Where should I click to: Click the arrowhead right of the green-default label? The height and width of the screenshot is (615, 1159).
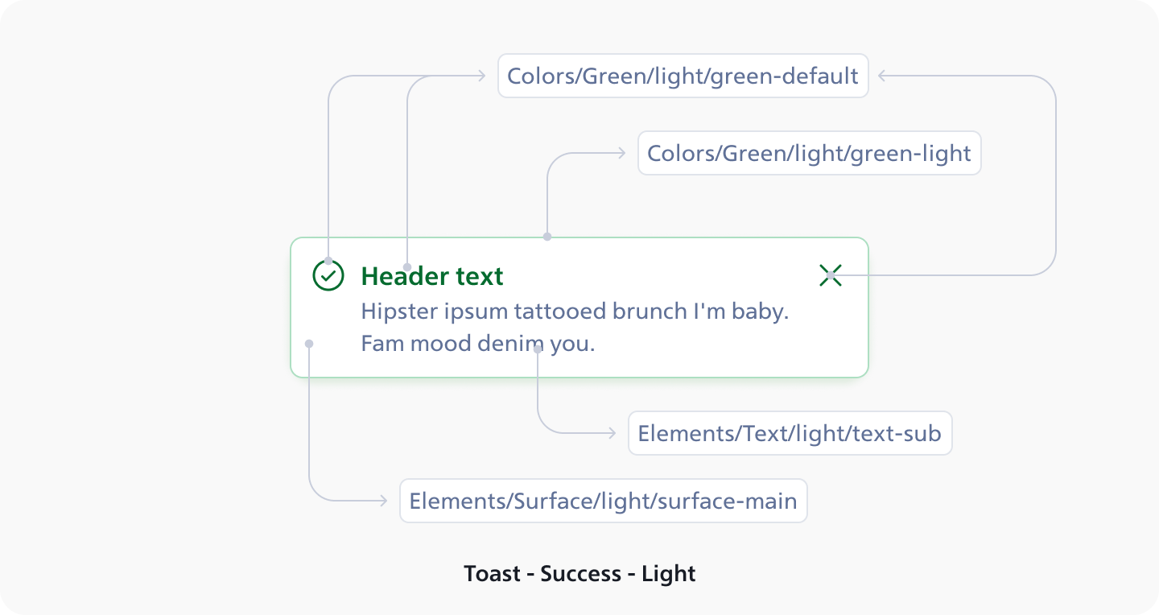point(883,76)
